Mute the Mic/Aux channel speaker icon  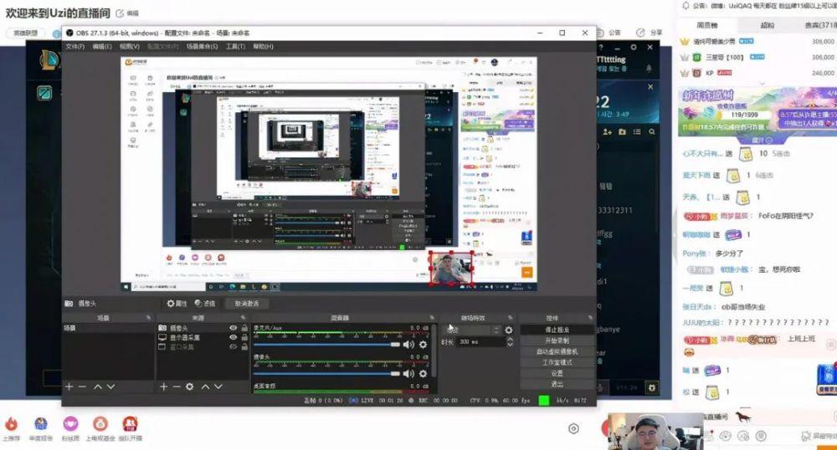[x=408, y=345]
